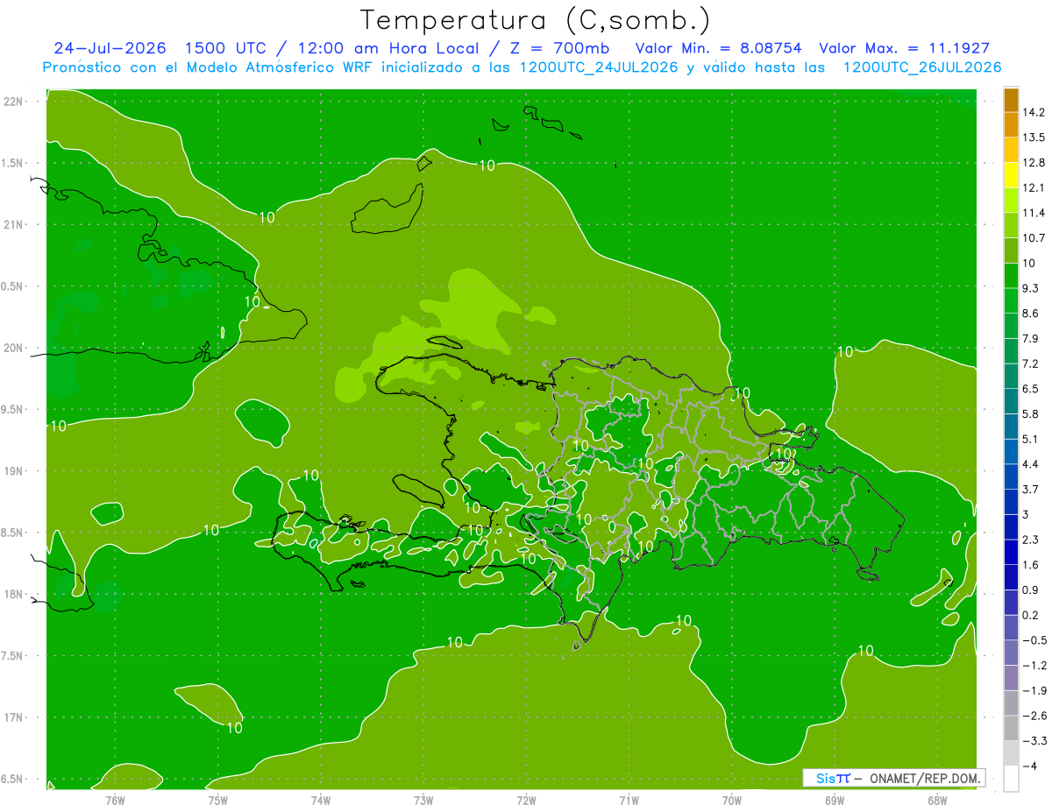Click the '76W' longitude label
Viewport: 1052px width, 812px height.
(x=115, y=801)
